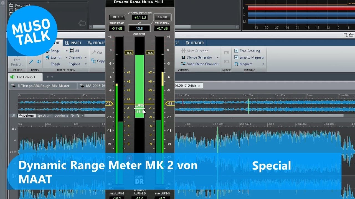Click the Range time selection icon
The height and width of the screenshot is (199, 355).
(x=47, y=51)
